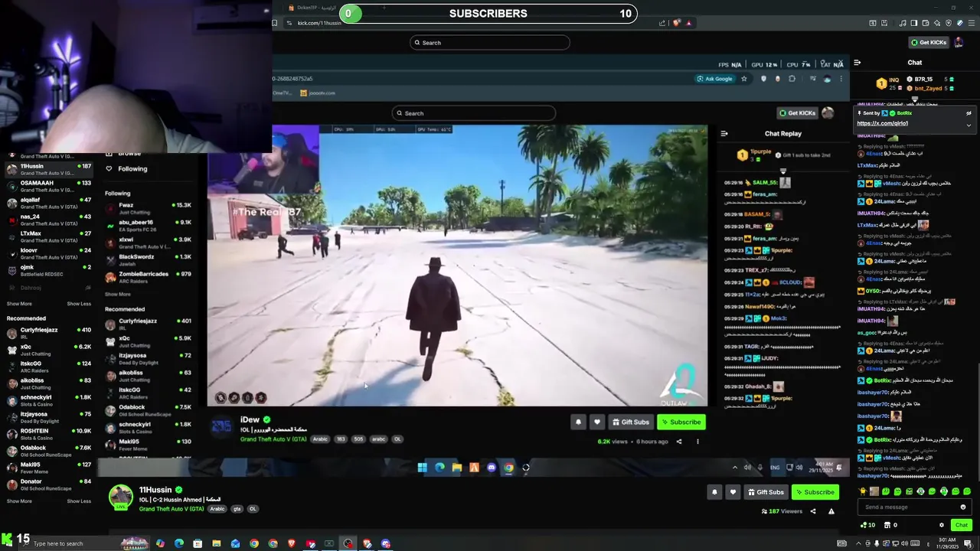Report 11Hussin stream with warning triangle icon
980x551 pixels.
tap(831, 511)
